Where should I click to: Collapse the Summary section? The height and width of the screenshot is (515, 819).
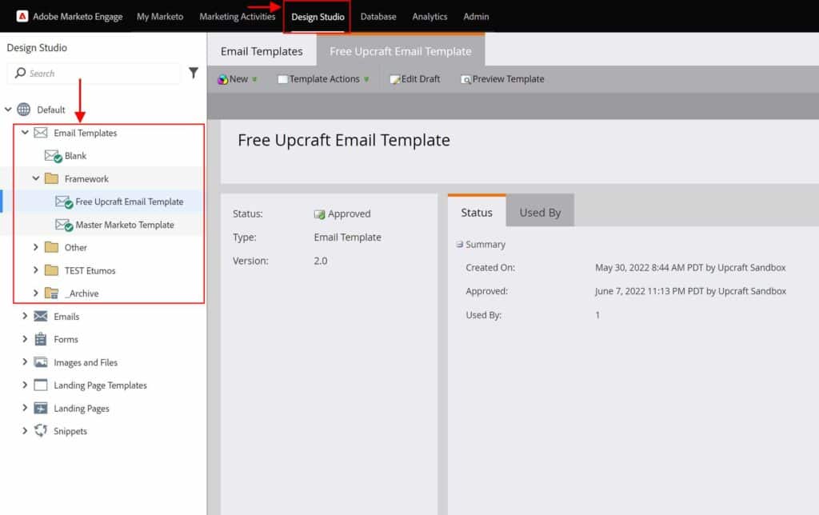coord(460,245)
